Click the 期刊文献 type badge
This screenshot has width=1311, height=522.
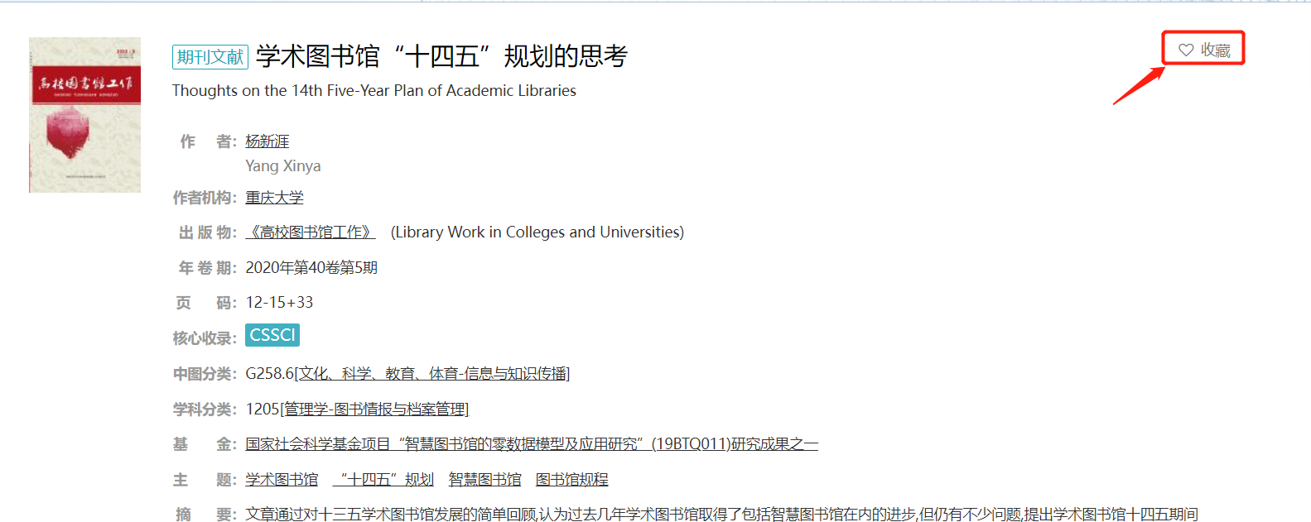[x=210, y=56]
